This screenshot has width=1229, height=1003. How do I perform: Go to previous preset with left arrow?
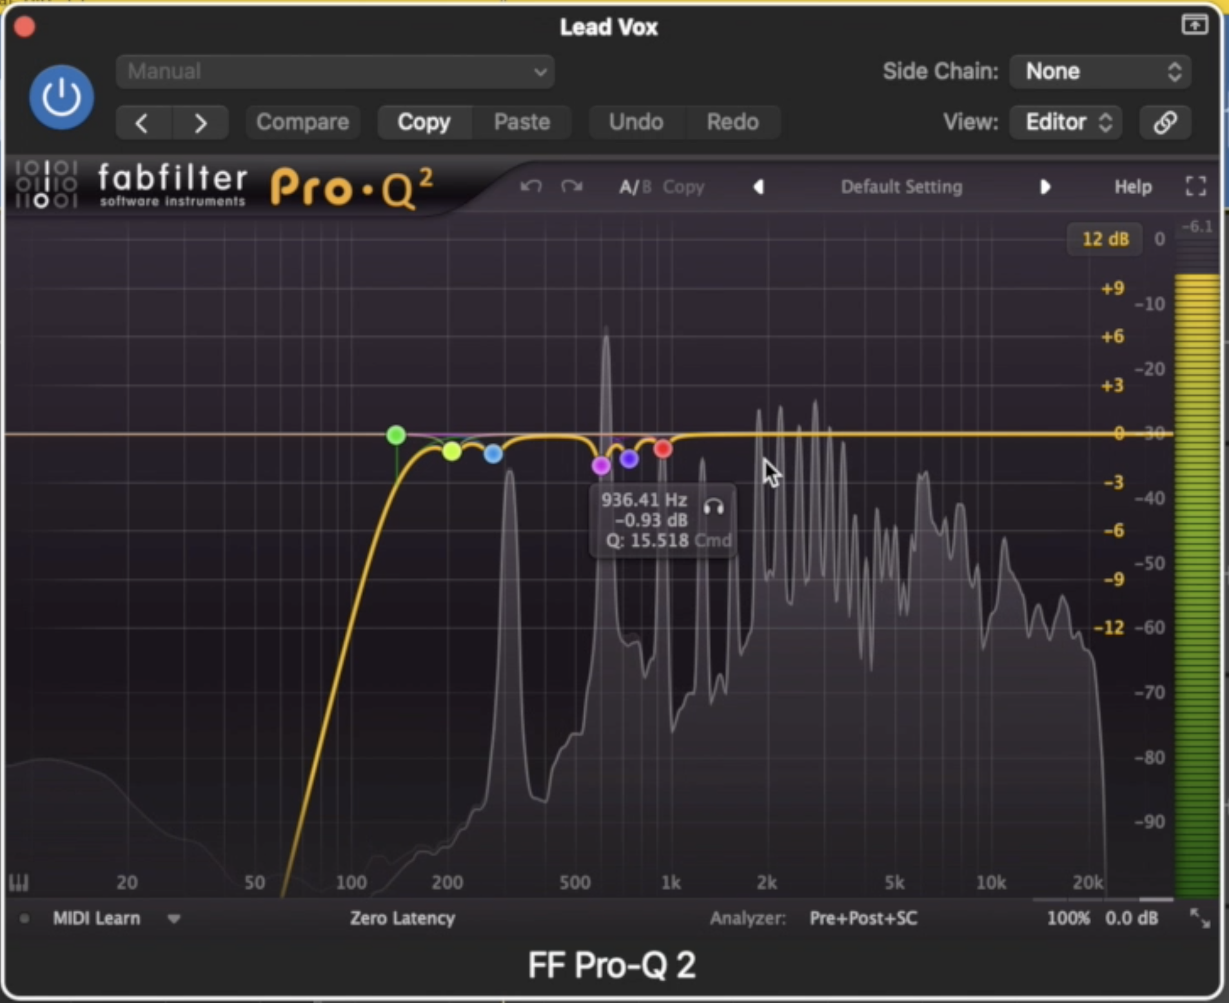tap(143, 122)
